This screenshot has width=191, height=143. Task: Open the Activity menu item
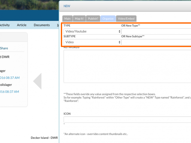[5, 25]
